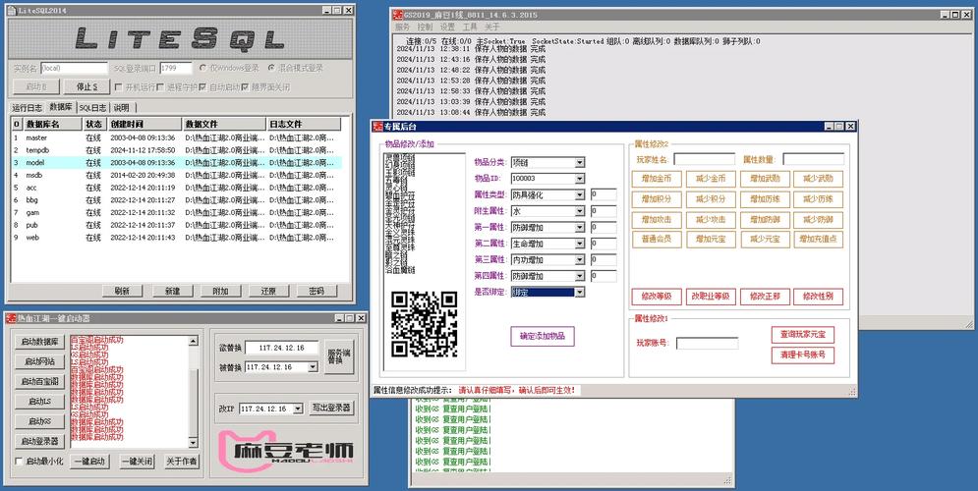The height and width of the screenshot is (491, 978).
Task: Switch to the SQL日志 tab
Action: (x=92, y=108)
